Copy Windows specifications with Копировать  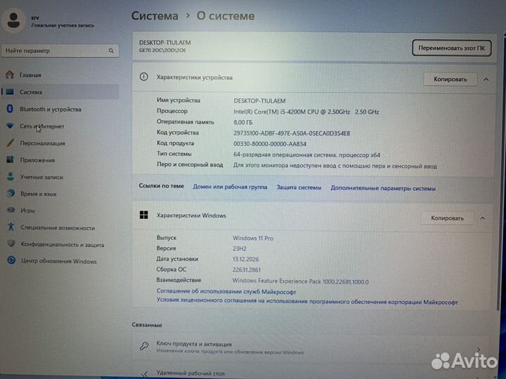click(x=447, y=218)
